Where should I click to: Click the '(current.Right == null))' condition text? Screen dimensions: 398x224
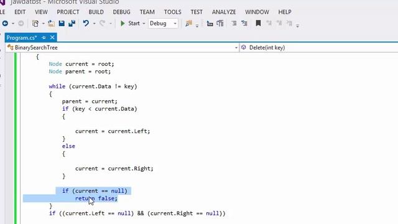tap(186, 213)
